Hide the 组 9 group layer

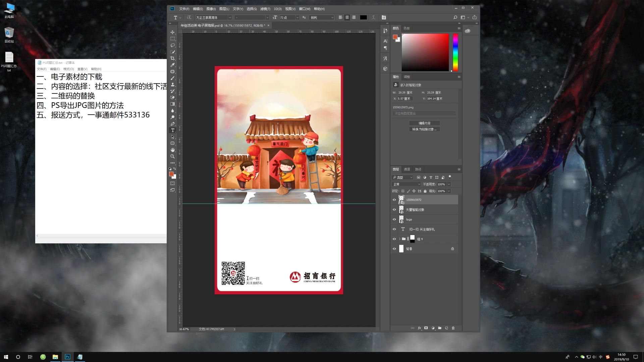coord(394,239)
